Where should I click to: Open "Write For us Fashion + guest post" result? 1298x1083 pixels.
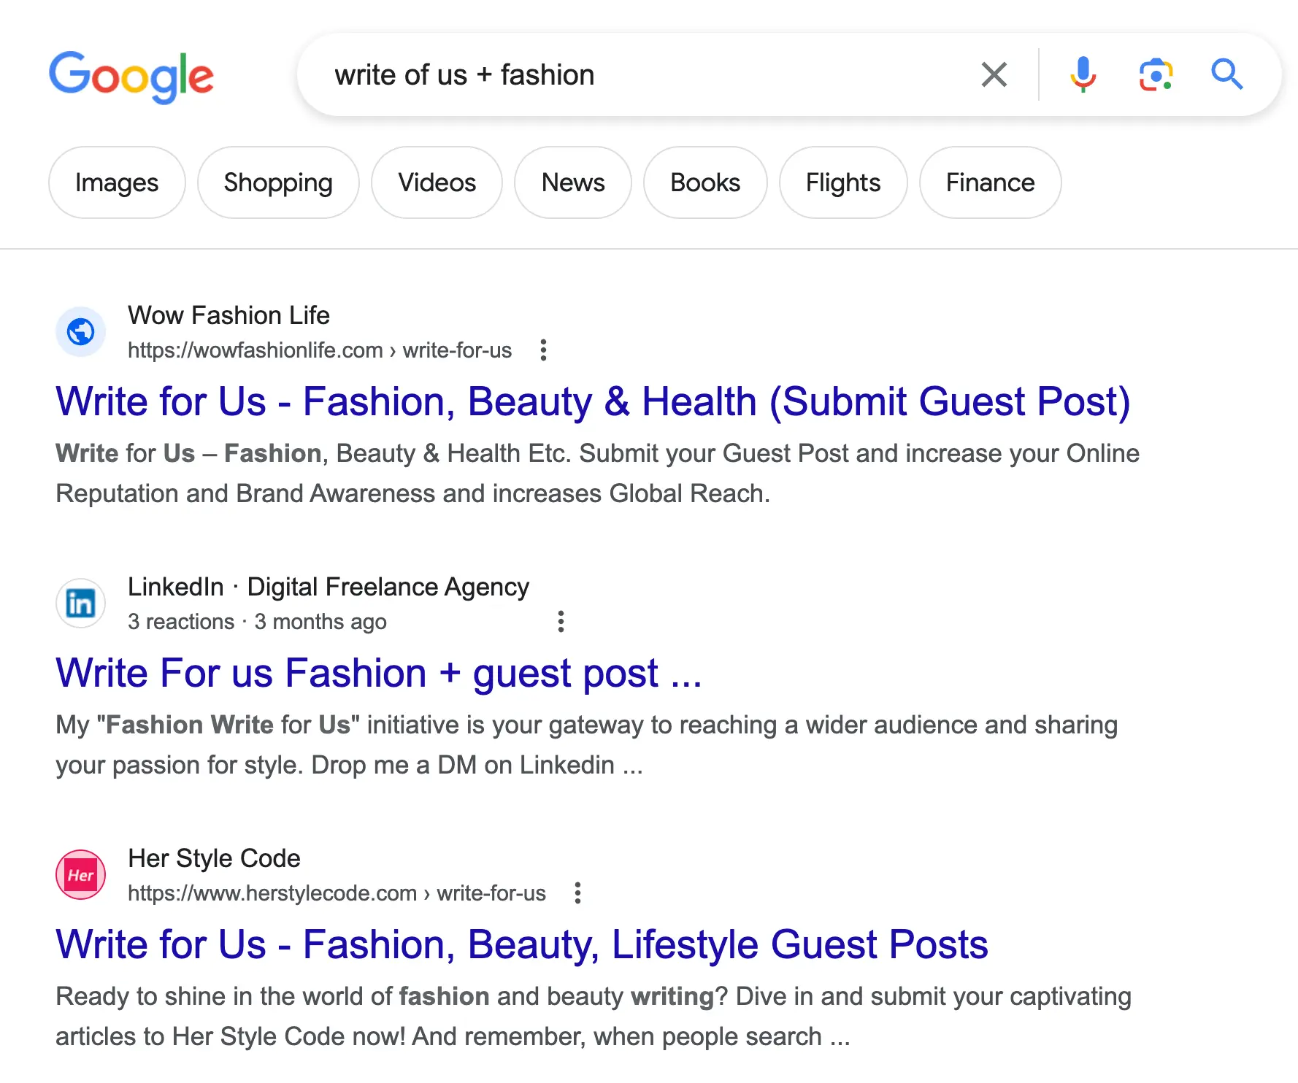(x=378, y=674)
